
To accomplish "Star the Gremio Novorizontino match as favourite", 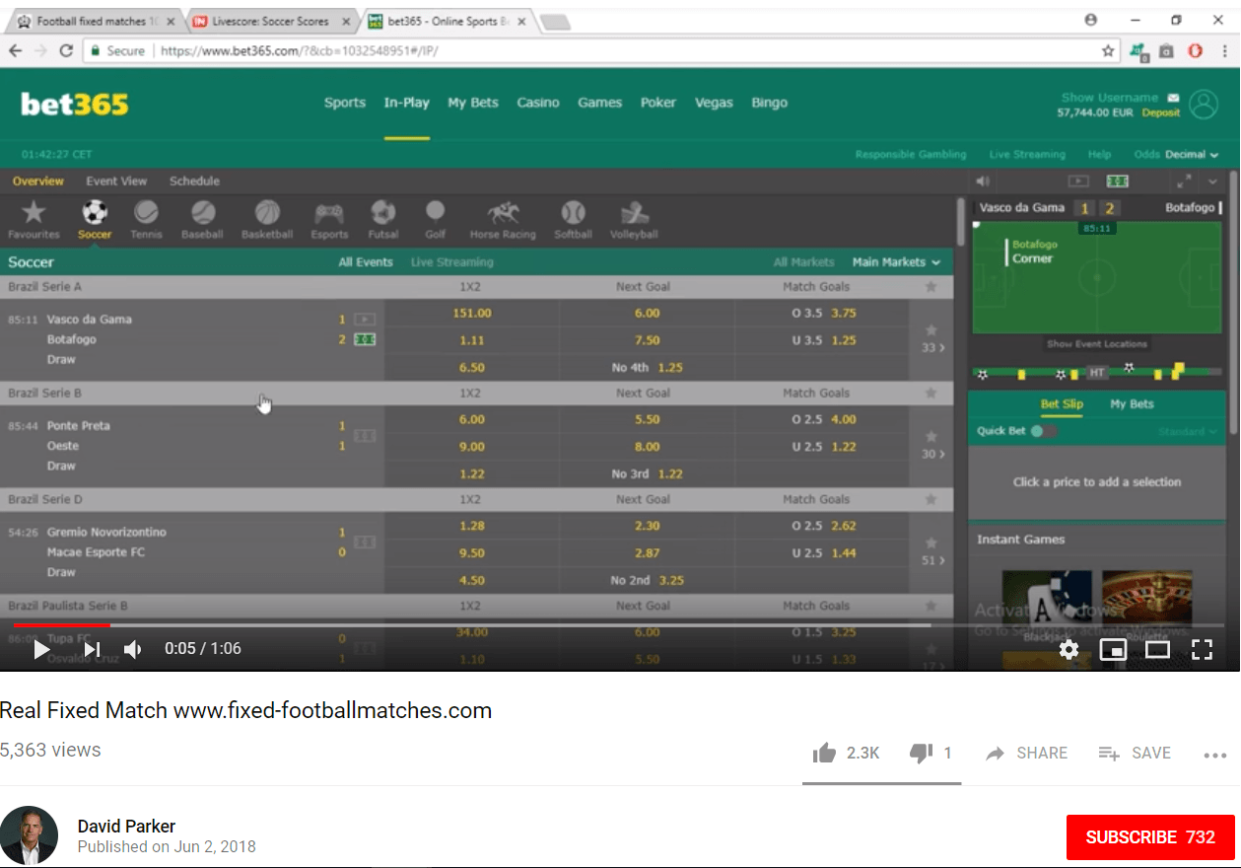I will click(x=931, y=542).
